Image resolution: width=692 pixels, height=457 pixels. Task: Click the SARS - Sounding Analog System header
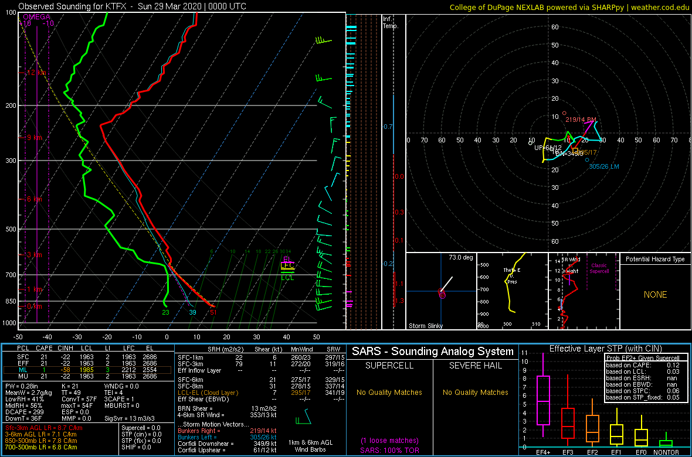[x=433, y=352]
